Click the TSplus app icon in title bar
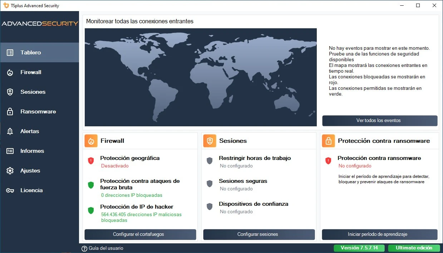443x253 pixels. pos(6,5)
